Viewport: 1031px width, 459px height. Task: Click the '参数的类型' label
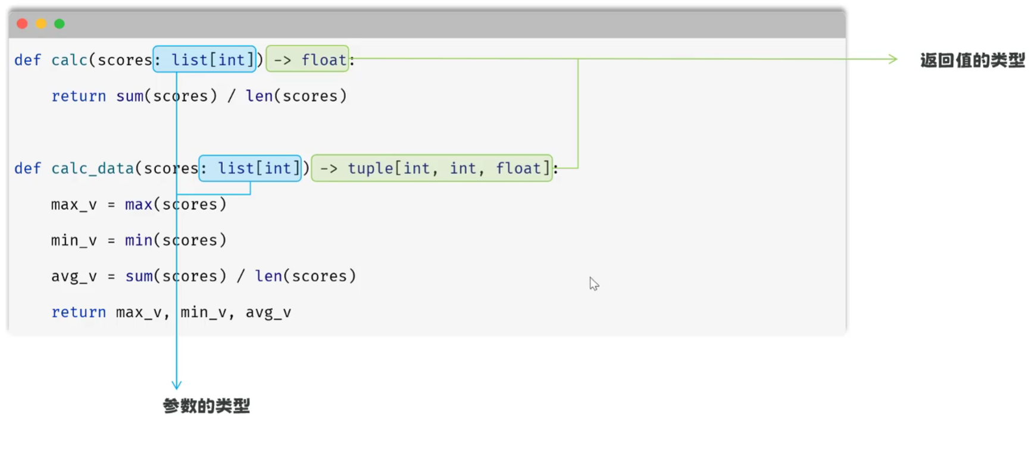[206, 406]
